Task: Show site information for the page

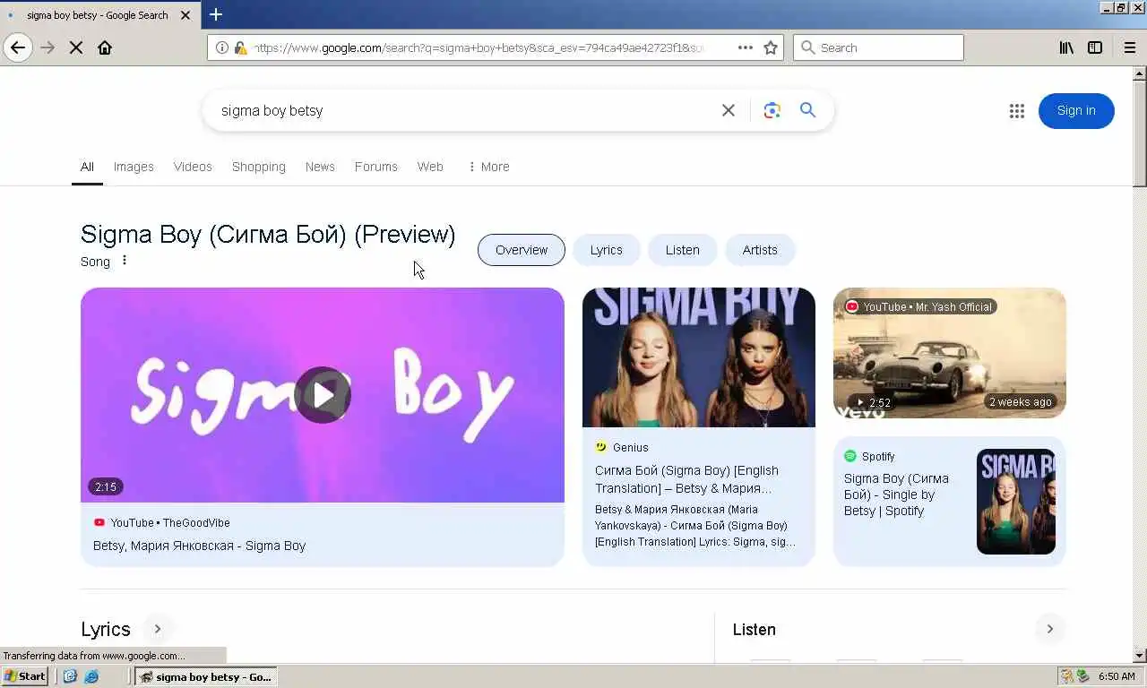Action: (222, 47)
